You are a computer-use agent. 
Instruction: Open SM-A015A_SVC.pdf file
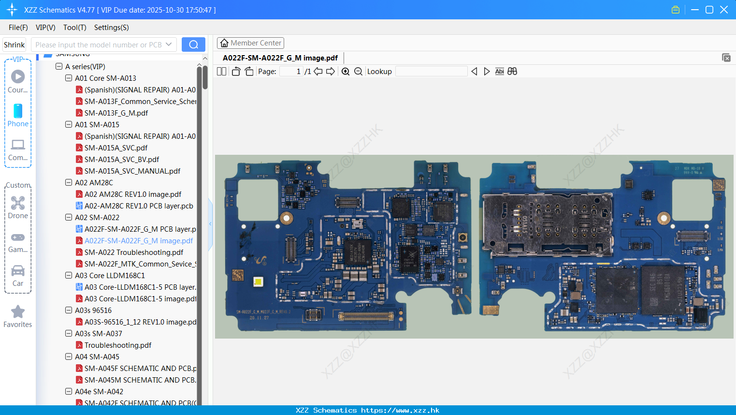tap(116, 148)
